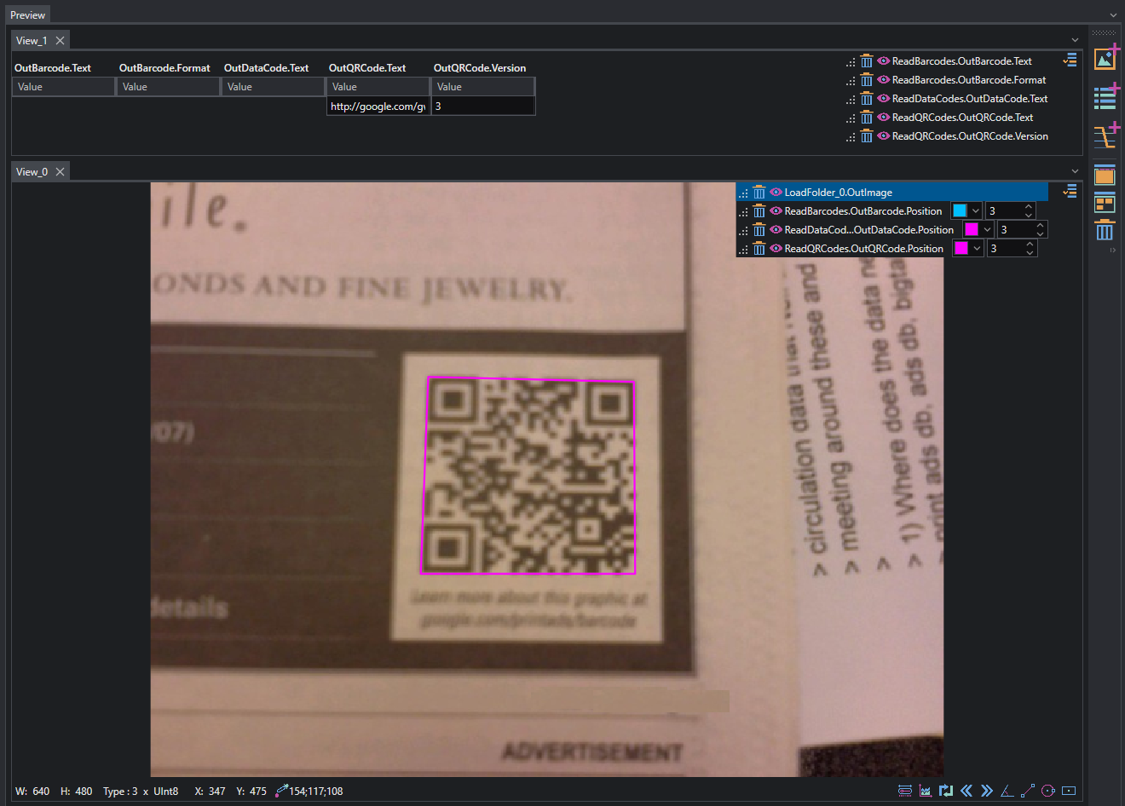
Task: Hide the ReadDataCod...OutDataCode.Position overlay
Action: pyautogui.click(x=776, y=230)
